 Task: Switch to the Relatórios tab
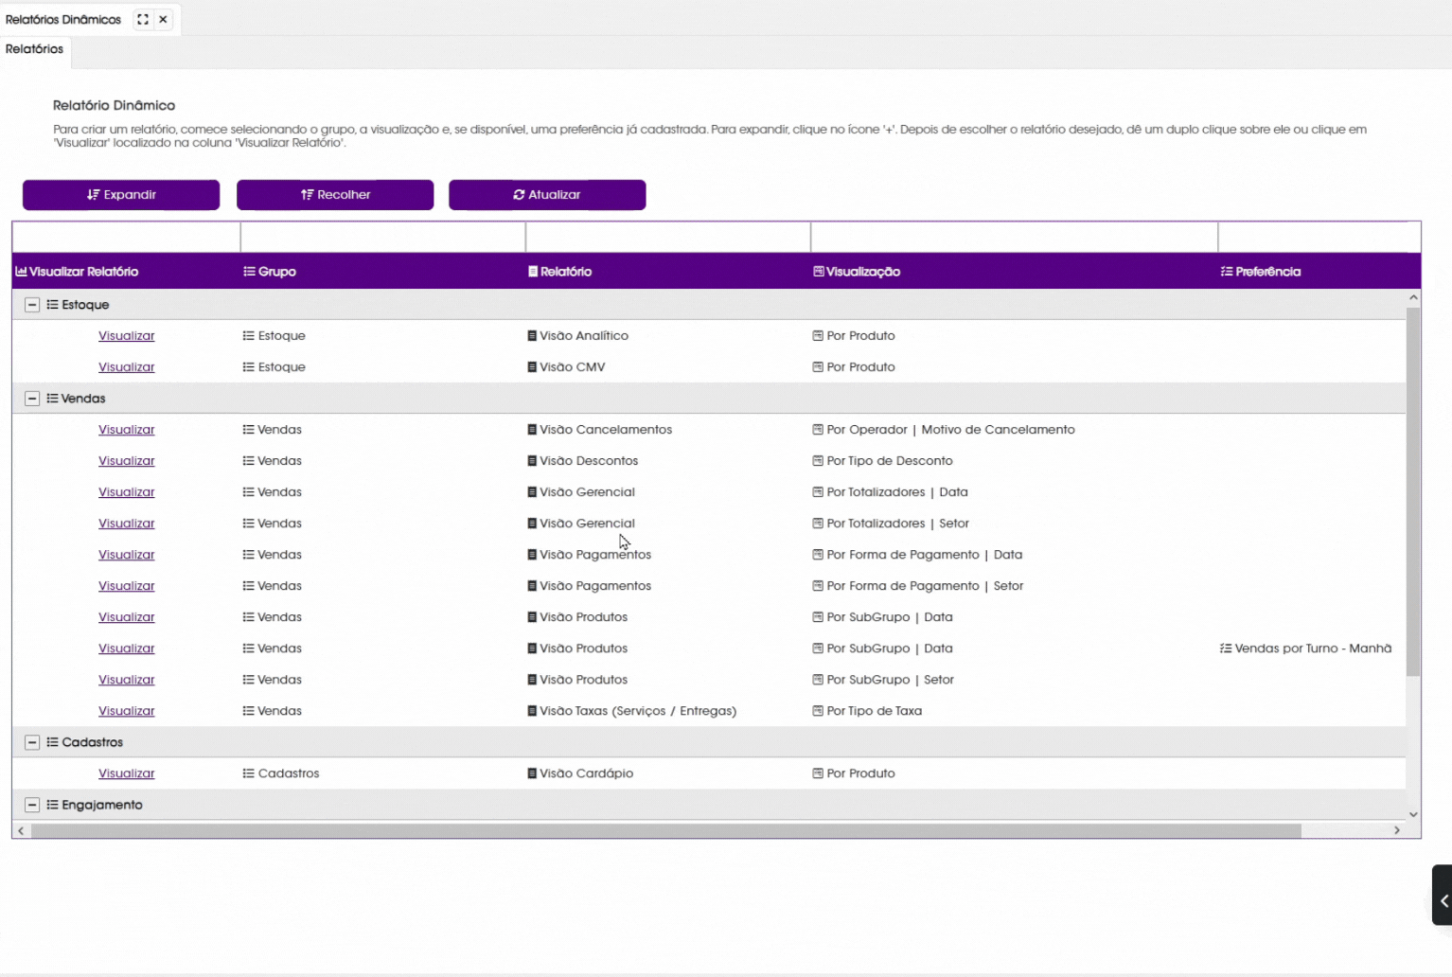(x=35, y=49)
